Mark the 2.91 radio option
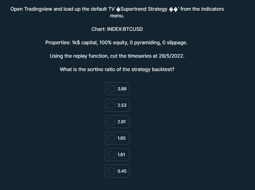 click(x=111, y=122)
